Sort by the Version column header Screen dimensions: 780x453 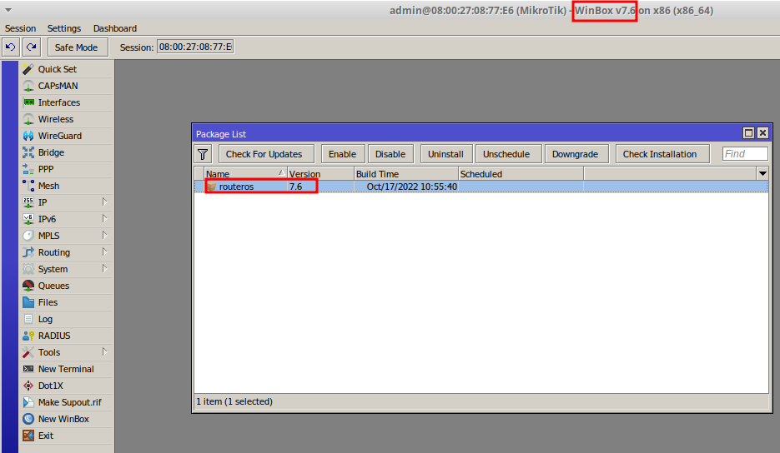coord(320,174)
